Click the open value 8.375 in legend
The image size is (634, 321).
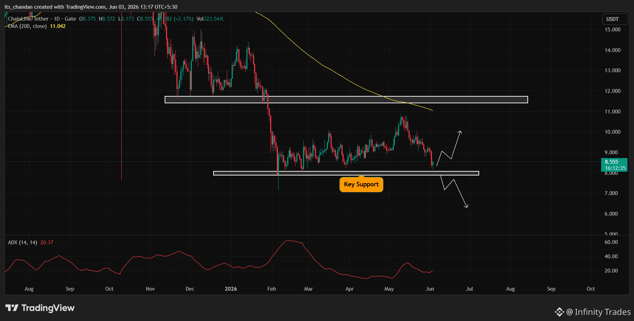pos(89,19)
